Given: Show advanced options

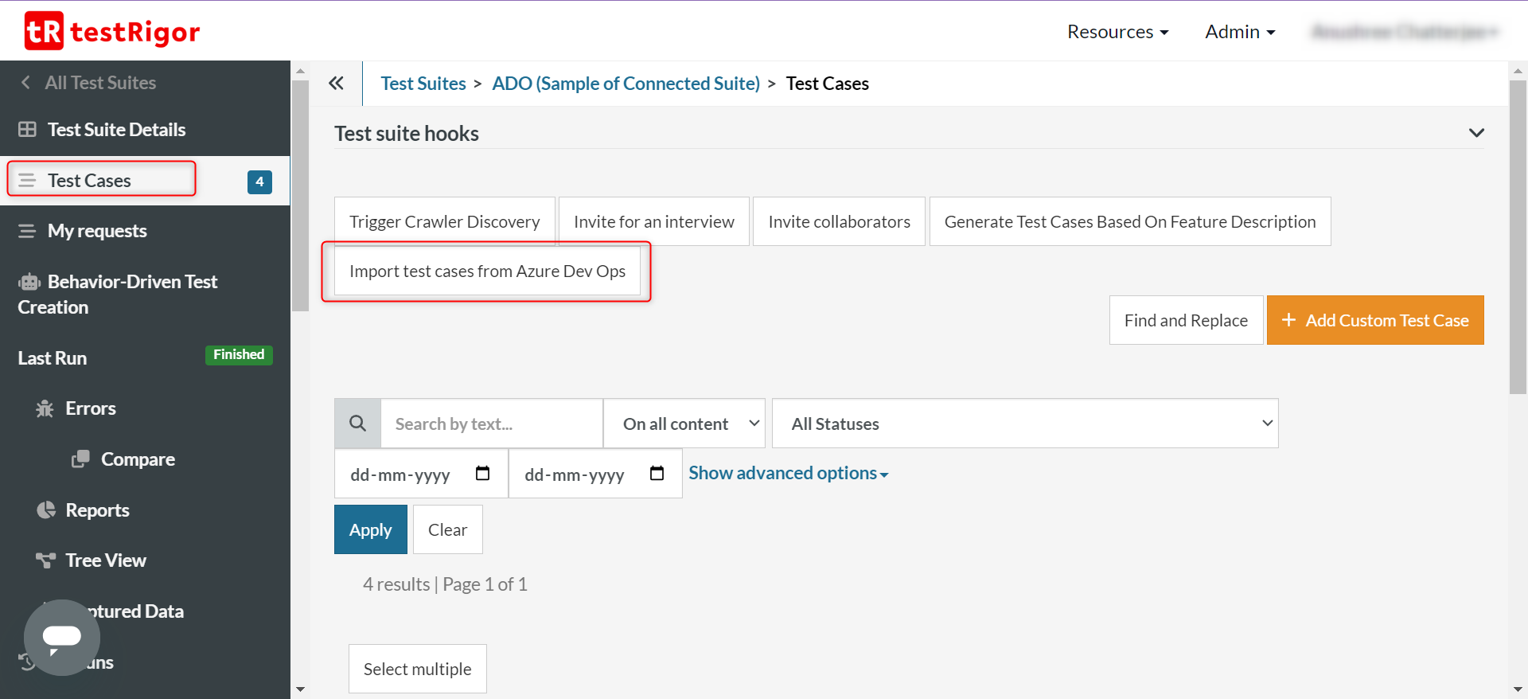Looking at the screenshot, I should (788, 474).
